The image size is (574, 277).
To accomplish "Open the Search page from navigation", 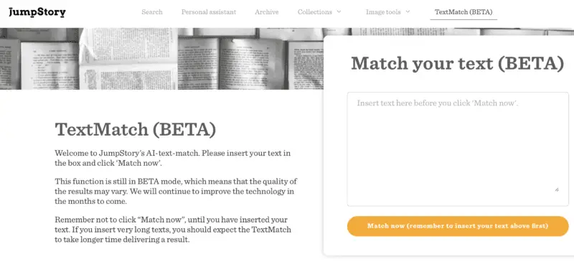I will click(x=152, y=12).
